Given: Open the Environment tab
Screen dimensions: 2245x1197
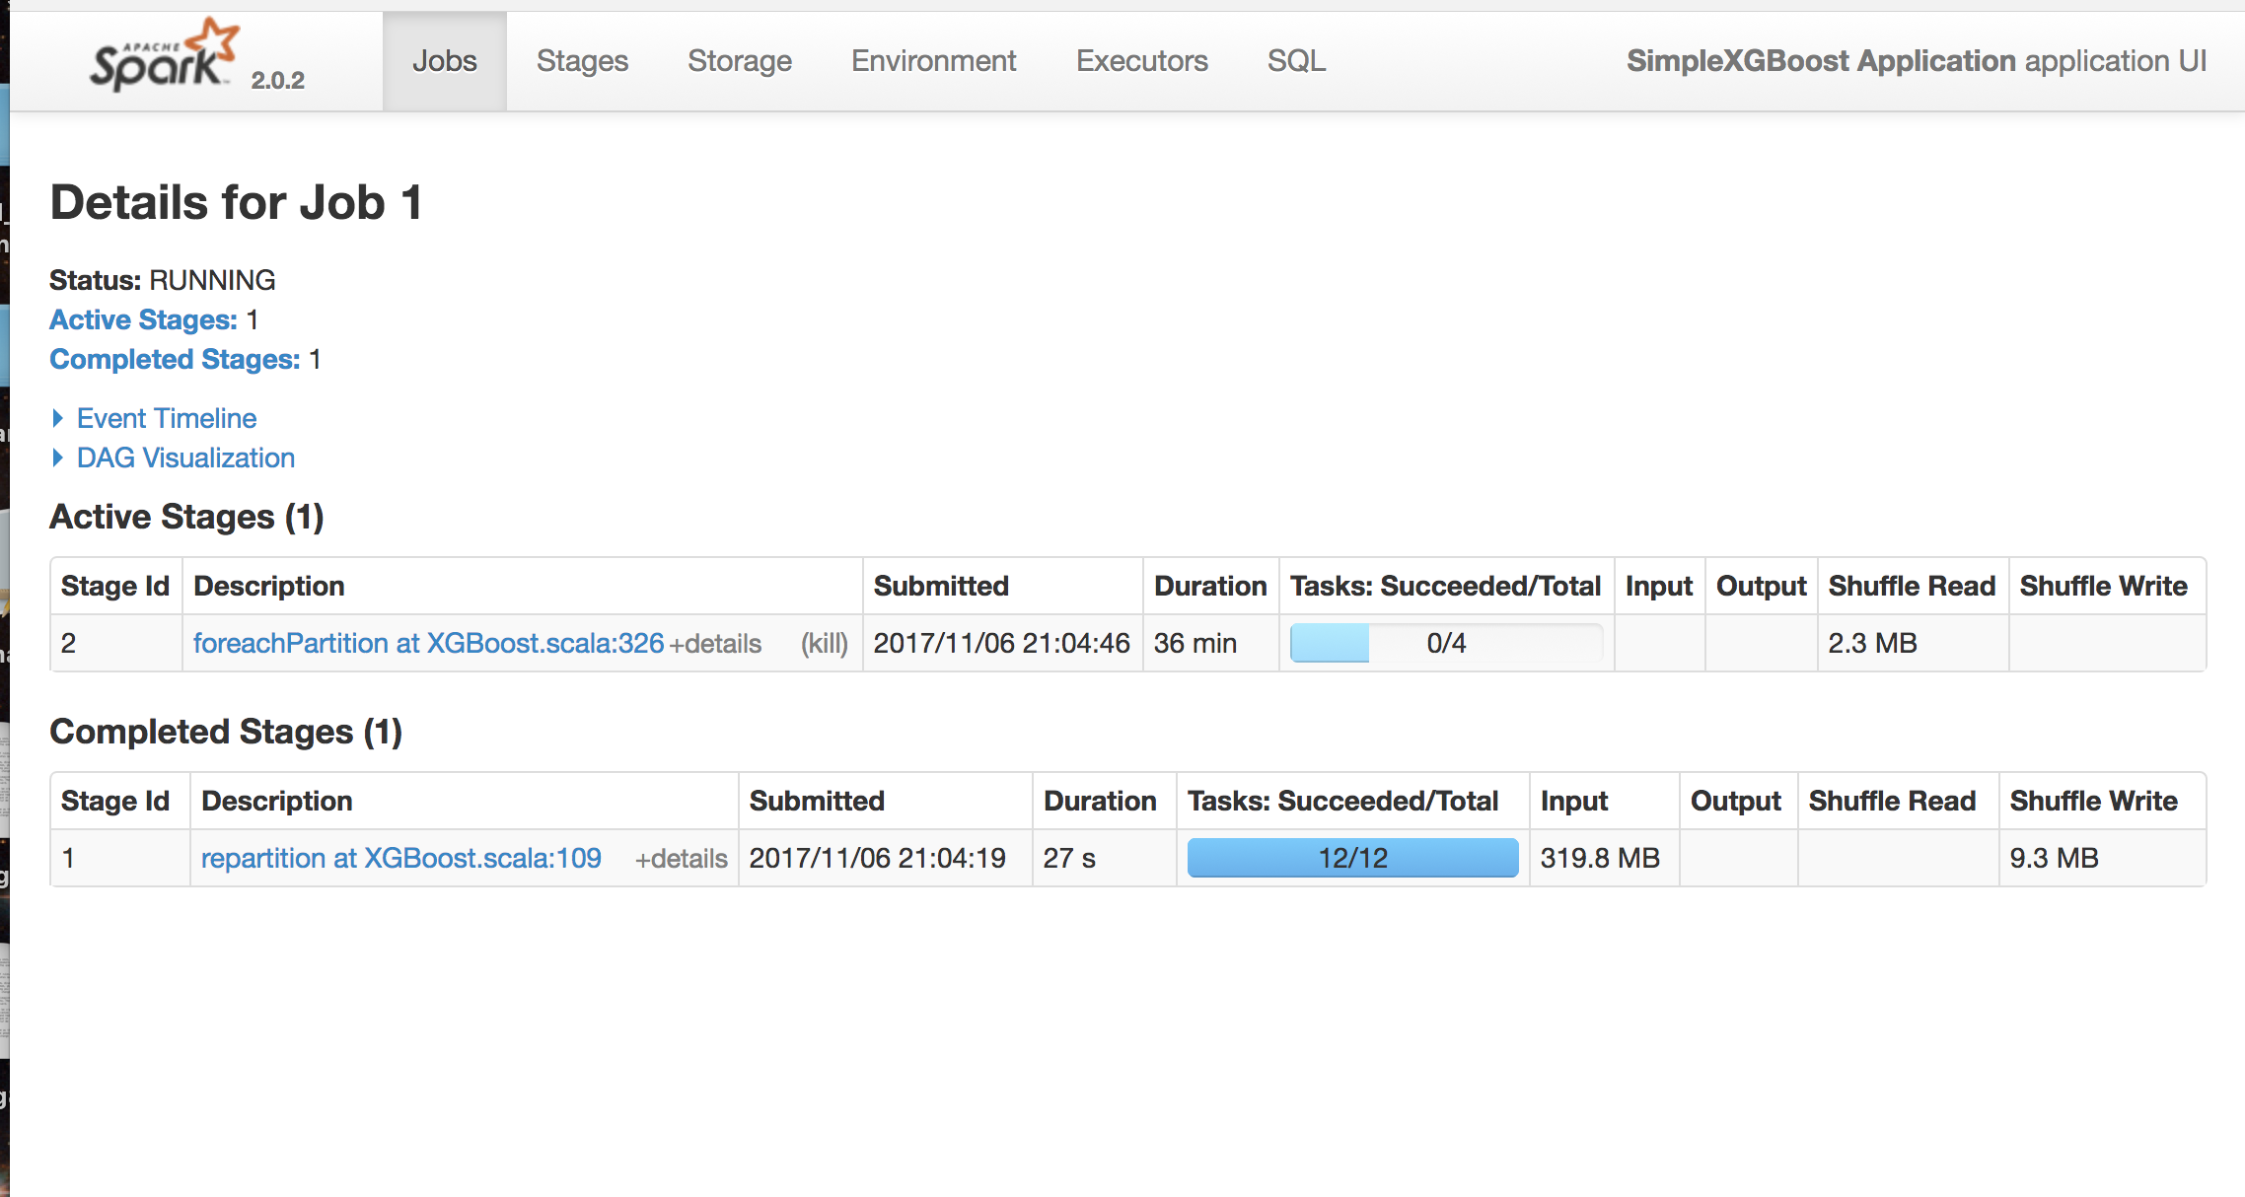Looking at the screenshot, I should 933,60.
